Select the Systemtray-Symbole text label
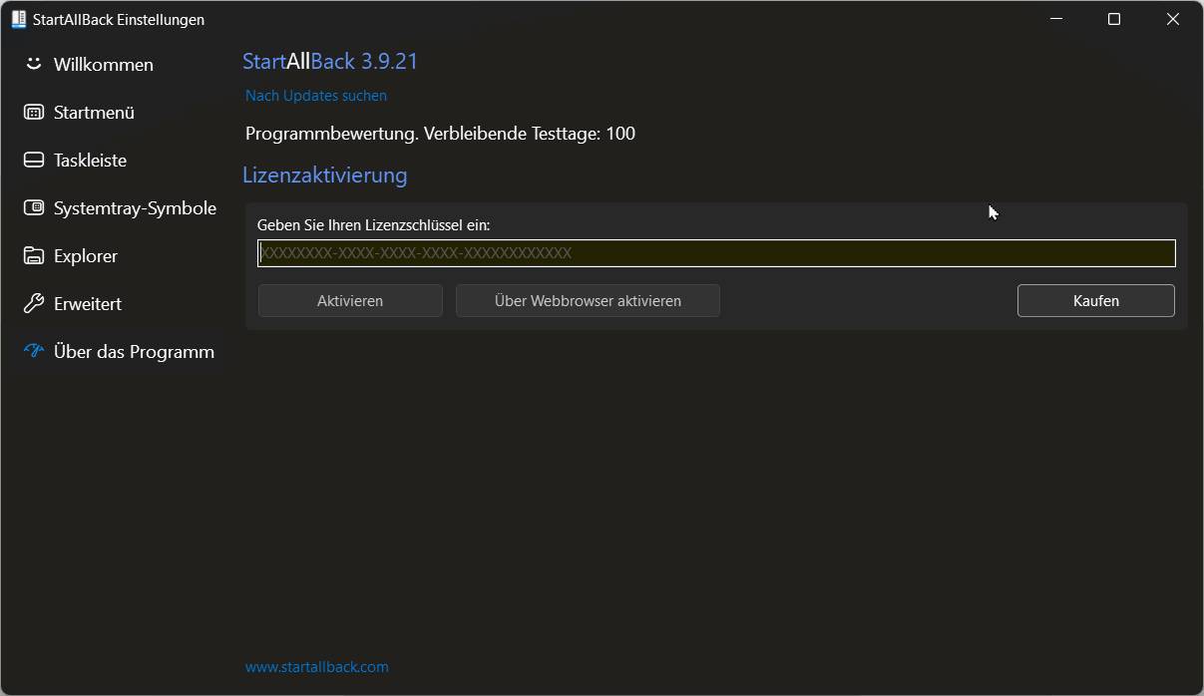The width and height of the screenshot is (1204, 696). pyautogui.click(x=135, y=208)
